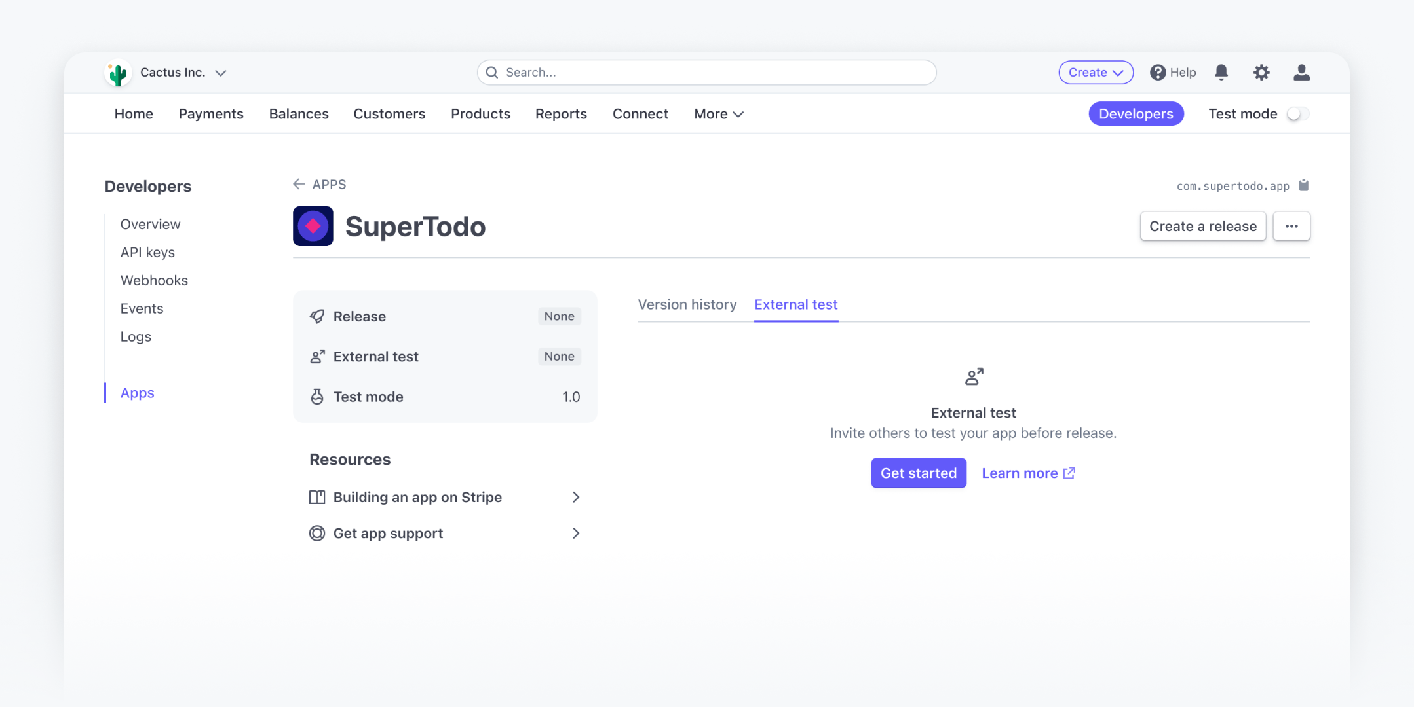
Task: Open Get app support resource
Action: point(445,534)
